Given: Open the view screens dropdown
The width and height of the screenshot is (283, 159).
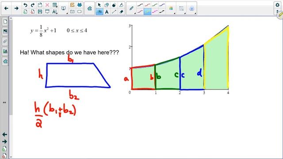Looking at the screenshot, I should 64,8.
